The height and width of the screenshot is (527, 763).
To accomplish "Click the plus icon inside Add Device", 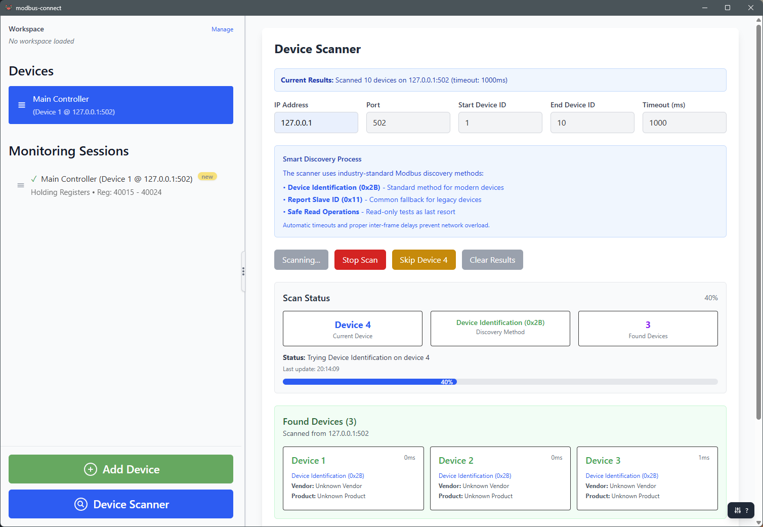I will pos(90,469).
